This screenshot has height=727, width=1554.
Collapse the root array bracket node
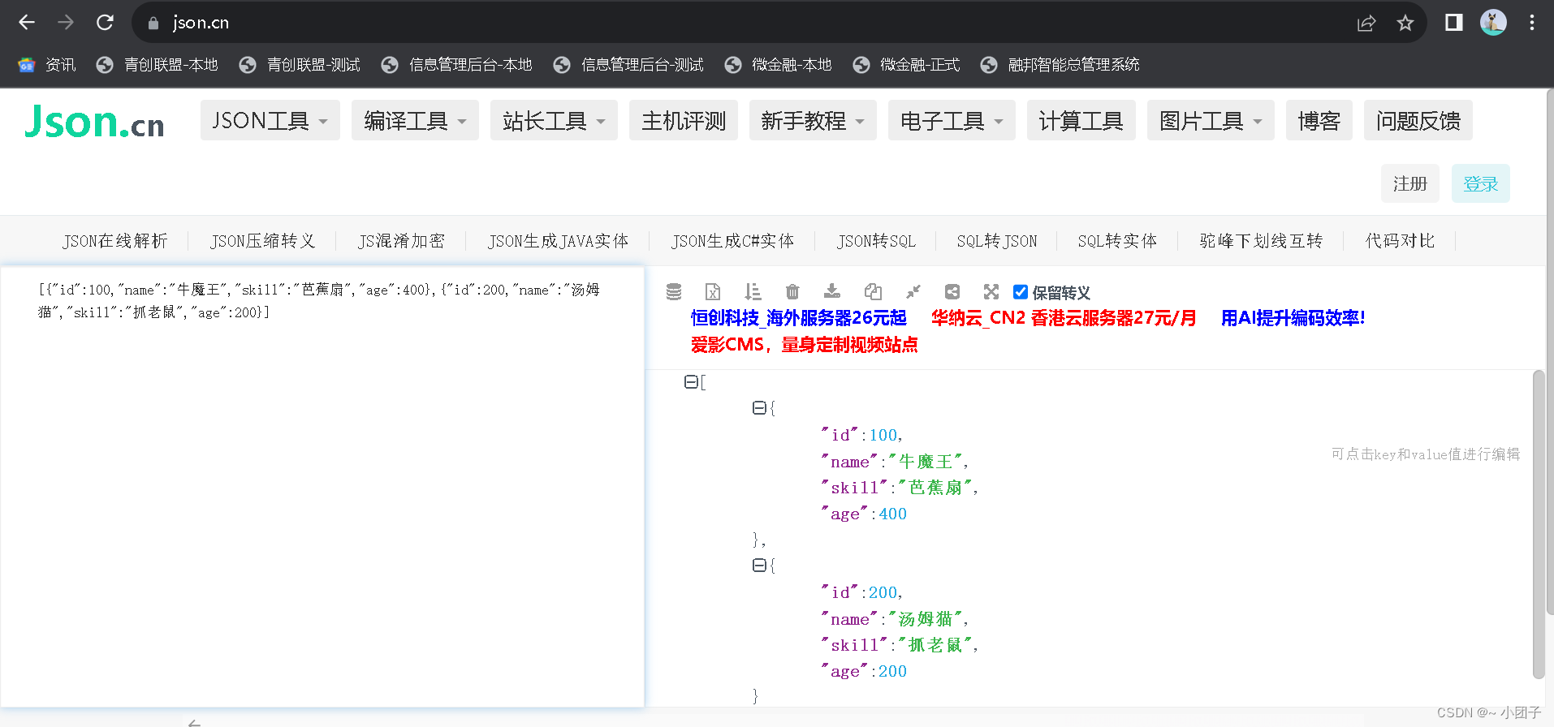pos(691,381)
